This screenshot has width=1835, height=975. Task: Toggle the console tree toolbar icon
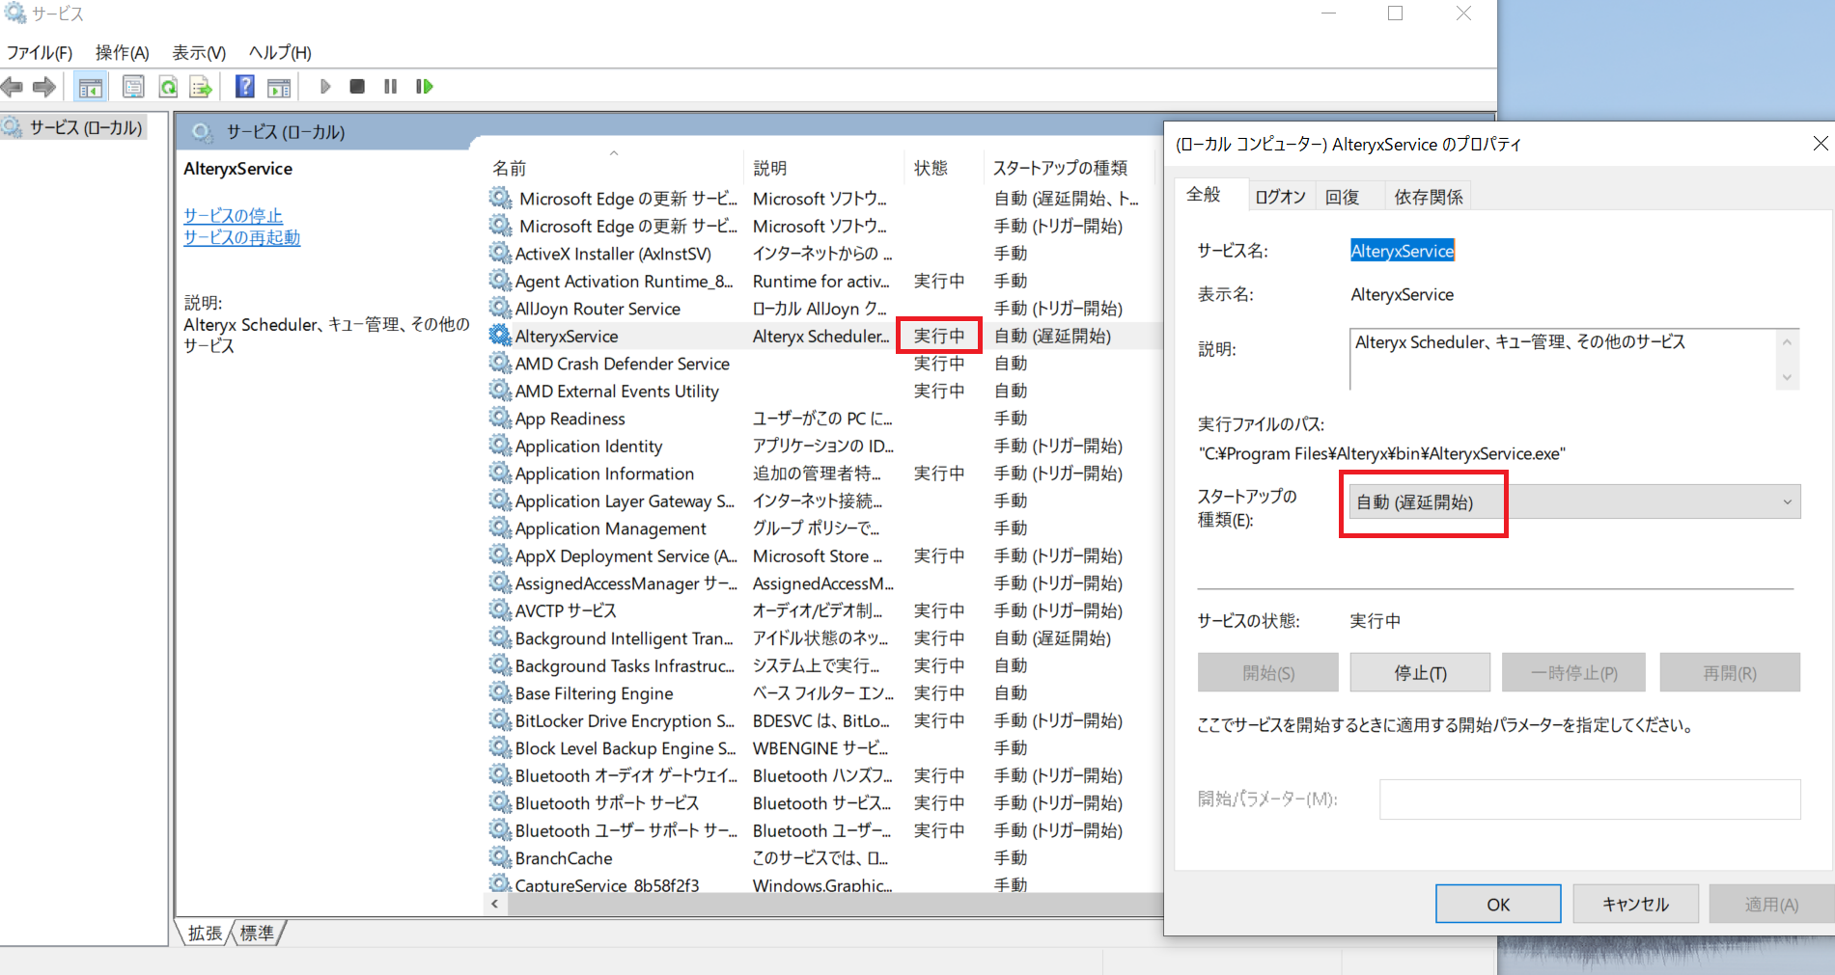coord(90,87)
